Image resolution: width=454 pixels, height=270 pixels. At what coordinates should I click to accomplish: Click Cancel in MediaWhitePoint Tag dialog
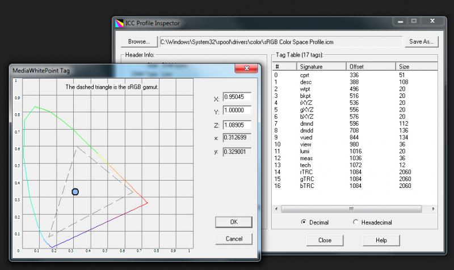coord(234,239)
